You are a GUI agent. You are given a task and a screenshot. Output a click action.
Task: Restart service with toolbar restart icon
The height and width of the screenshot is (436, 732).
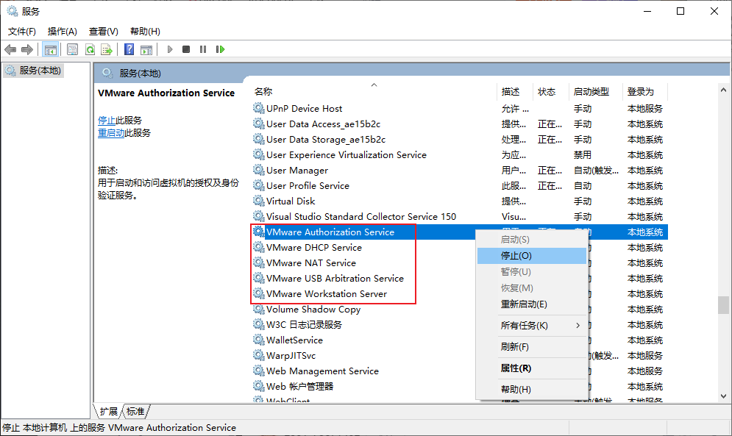point(221,49)
